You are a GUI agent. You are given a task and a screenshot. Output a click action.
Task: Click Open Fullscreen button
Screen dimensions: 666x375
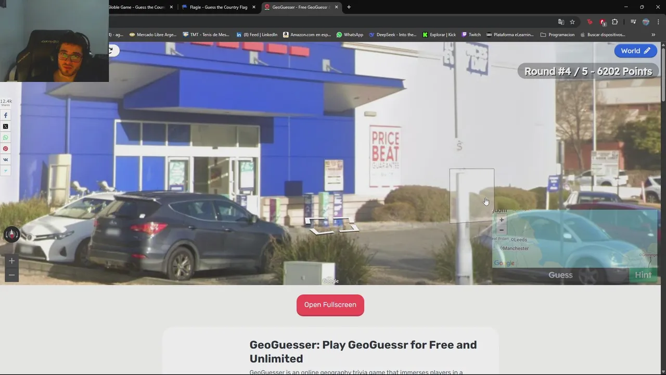pos(330,305)
